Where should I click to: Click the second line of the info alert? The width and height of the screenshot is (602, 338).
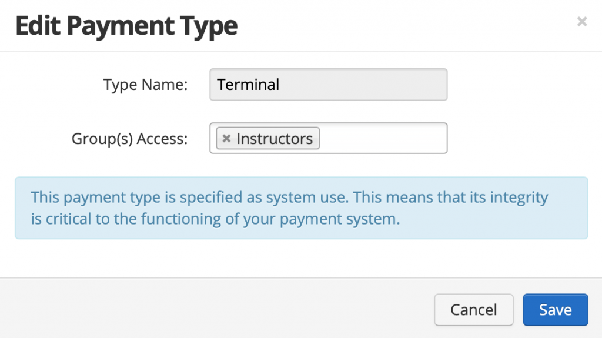[x=215, y=220]
